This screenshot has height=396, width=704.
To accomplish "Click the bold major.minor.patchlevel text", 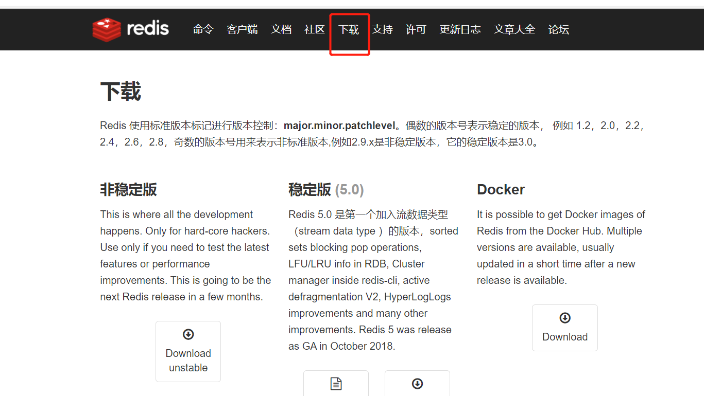I will 339,126.
